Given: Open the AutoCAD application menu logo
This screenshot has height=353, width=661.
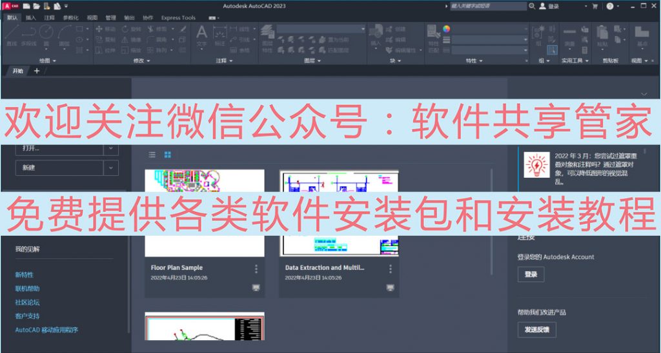Looking at the screenshot, I should click(10, 6).
